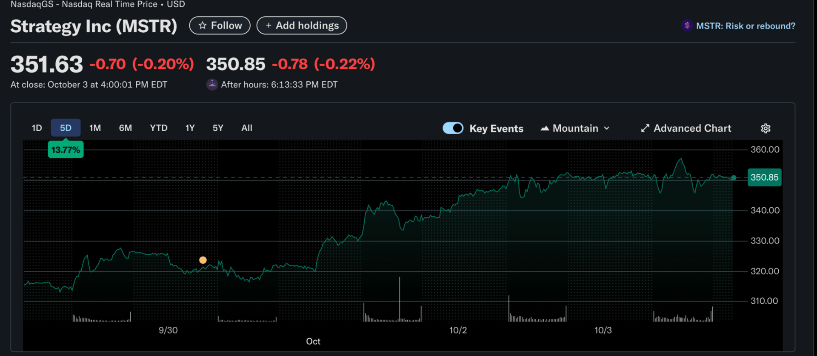The image size is (817, 356).
Task: Click the -0.78 (-0.22%) after hours change
Action: tap(323, 64)
